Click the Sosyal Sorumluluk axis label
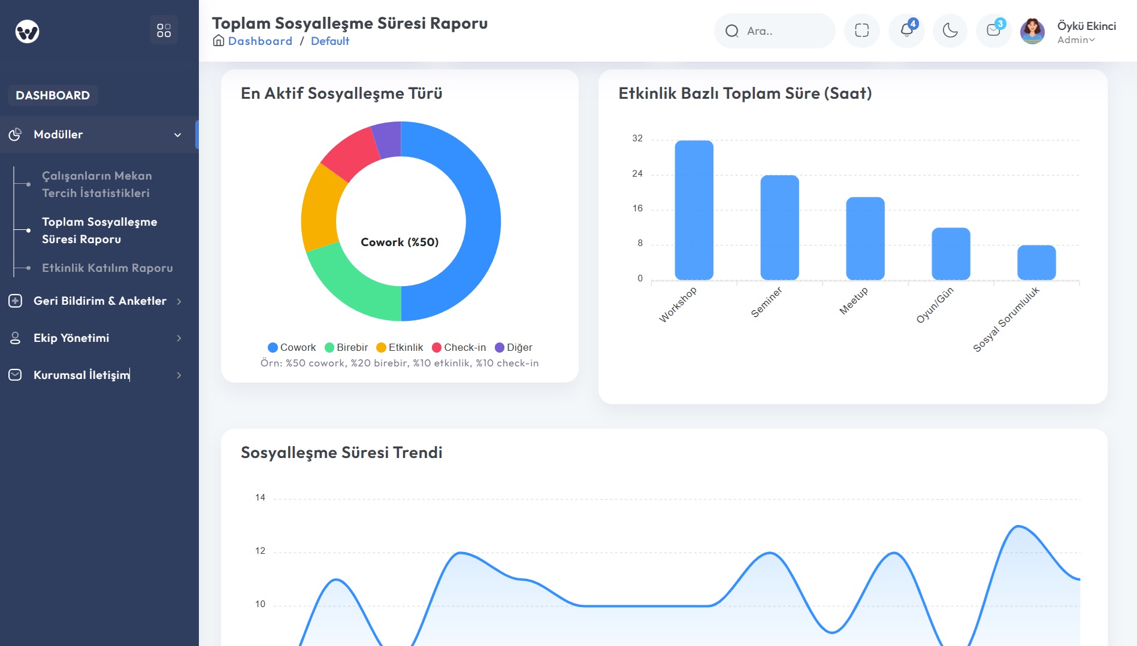Viewport: 1137px width, 646px height. pos(1006,320)
